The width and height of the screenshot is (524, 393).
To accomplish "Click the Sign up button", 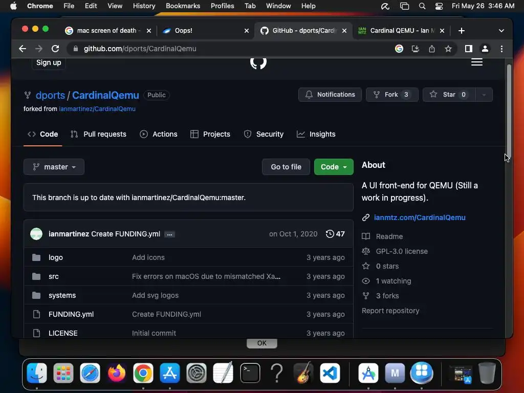I will 49,63.
